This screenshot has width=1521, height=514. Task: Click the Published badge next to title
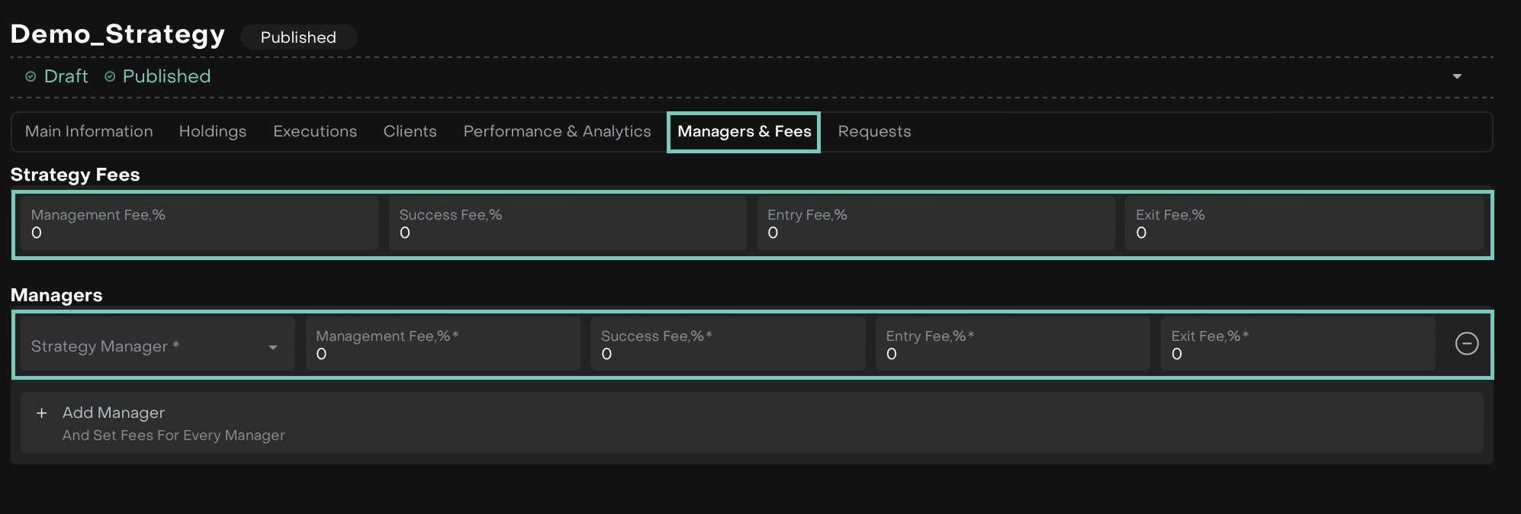(298, 37)
